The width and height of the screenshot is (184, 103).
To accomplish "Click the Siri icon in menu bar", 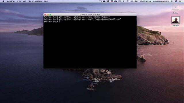I will [x=176, y=1].
